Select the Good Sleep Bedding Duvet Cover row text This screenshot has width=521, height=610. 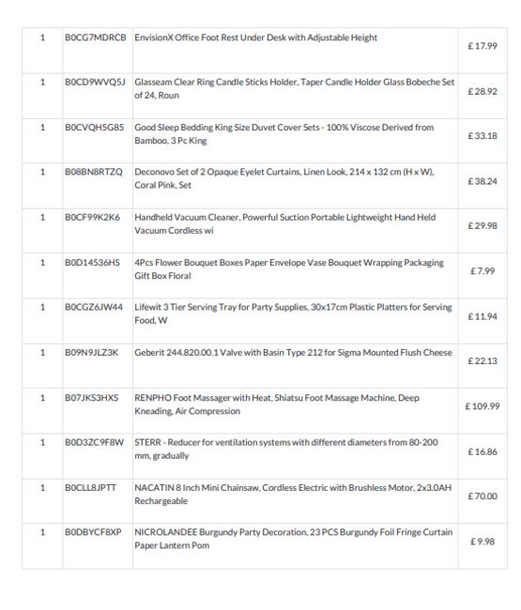pos(284,134)
